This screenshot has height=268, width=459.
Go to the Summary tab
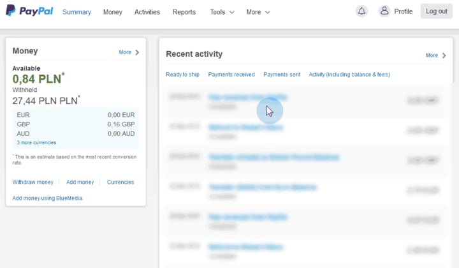point(76,12)
